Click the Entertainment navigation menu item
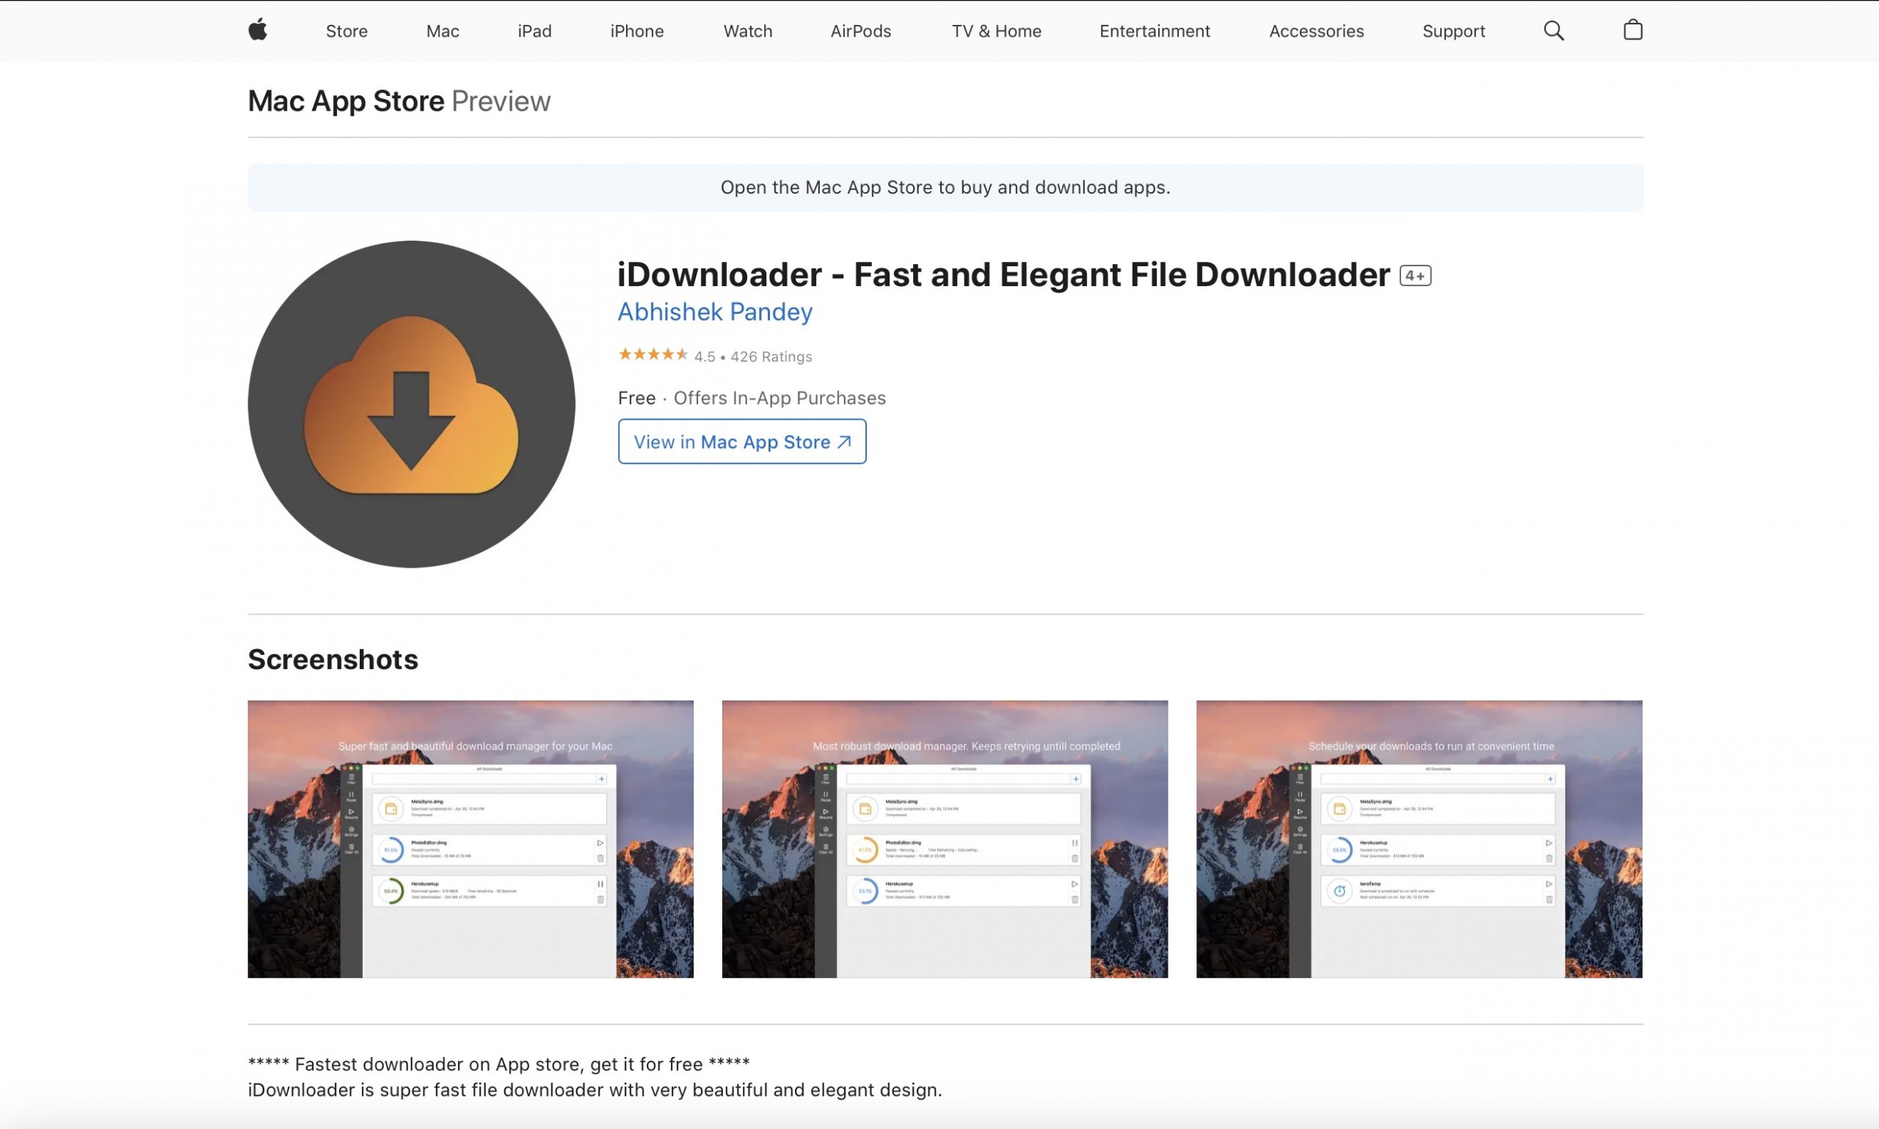Viewport: 1879px width, 1129px height. (x=1155, y=29)
